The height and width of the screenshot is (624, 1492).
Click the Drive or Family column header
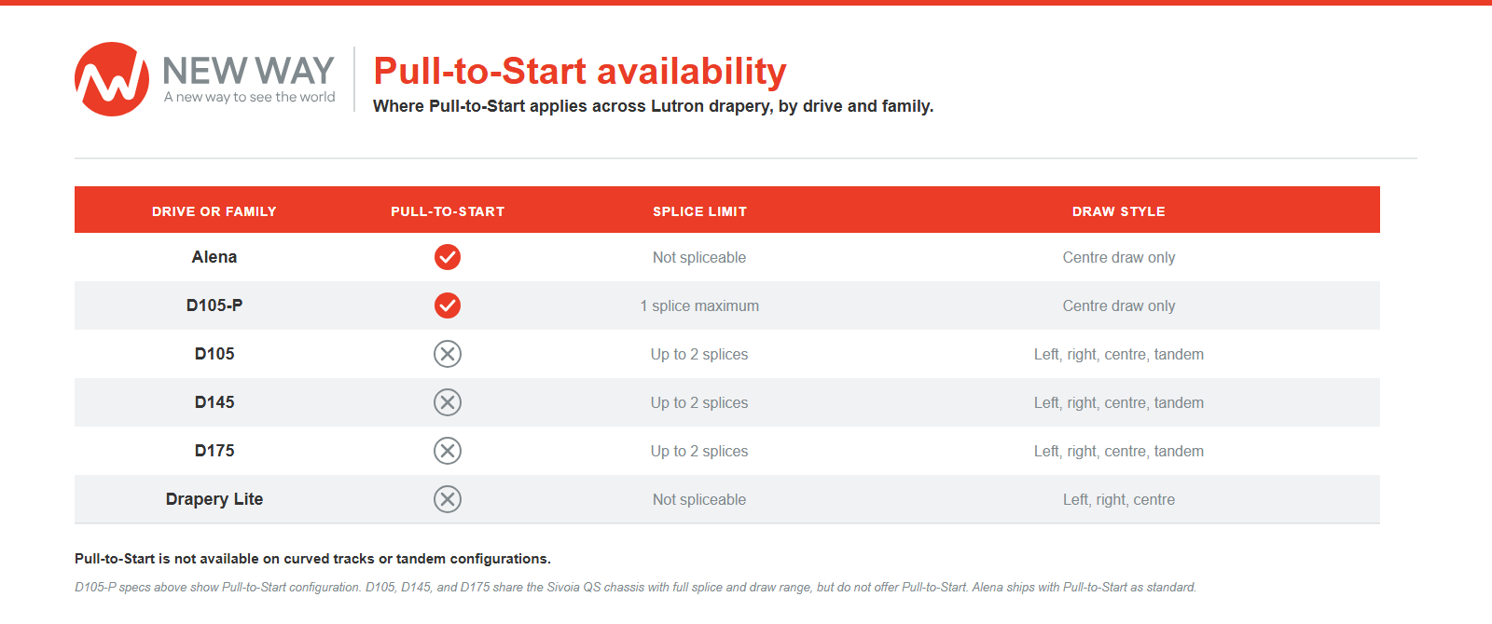pyautogui.click(x=214, y=211)
